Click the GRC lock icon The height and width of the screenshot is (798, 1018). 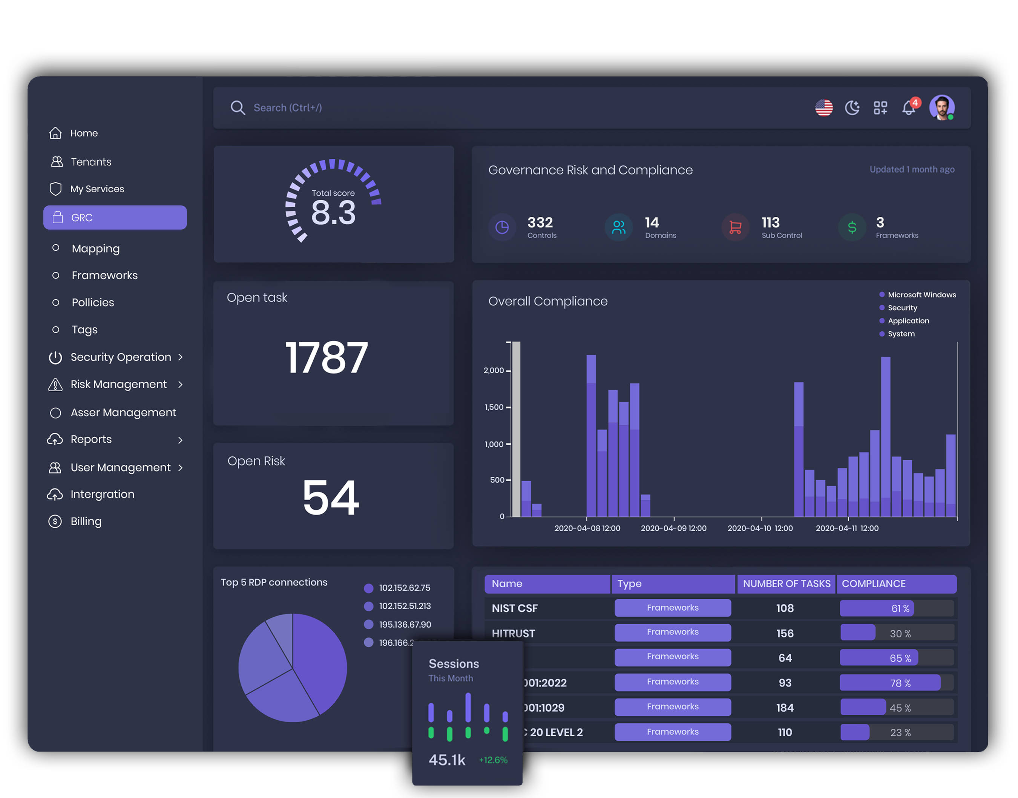(x=57, y=217)
